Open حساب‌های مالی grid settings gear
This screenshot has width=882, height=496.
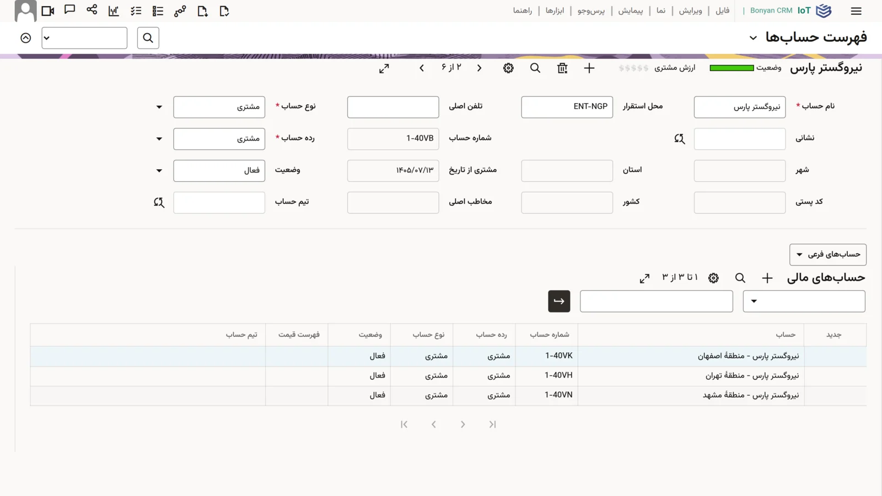(713, 278)
